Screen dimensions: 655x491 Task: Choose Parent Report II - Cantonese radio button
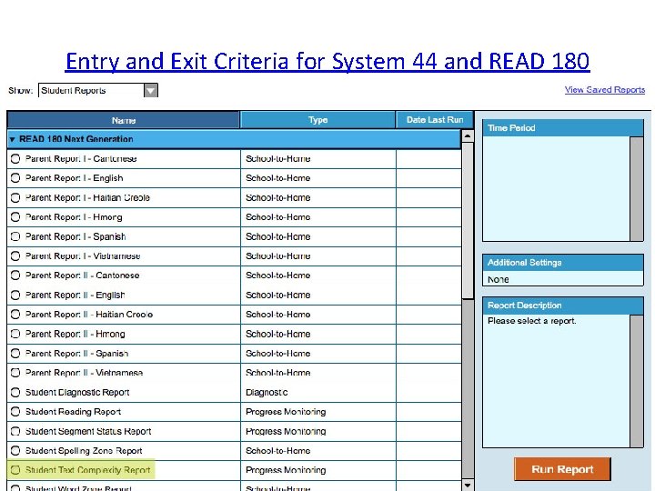click(x=15, y=276)
